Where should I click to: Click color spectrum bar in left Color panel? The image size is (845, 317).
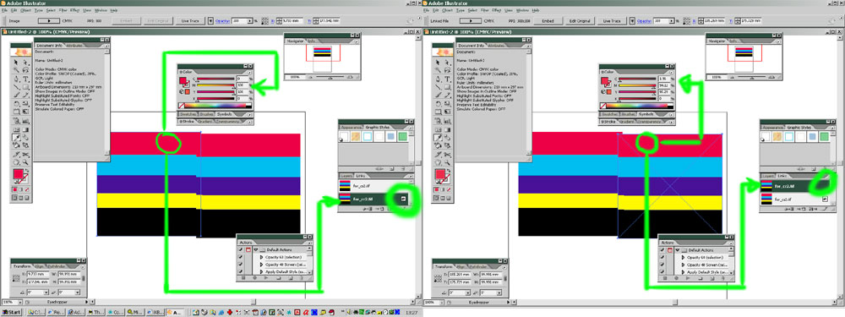[218, 106]
